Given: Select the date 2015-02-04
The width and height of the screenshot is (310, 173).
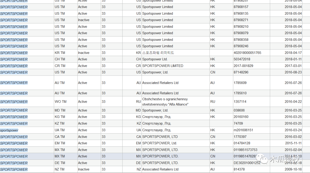Looking at the screenshot, I should click(x=293, y=150).
